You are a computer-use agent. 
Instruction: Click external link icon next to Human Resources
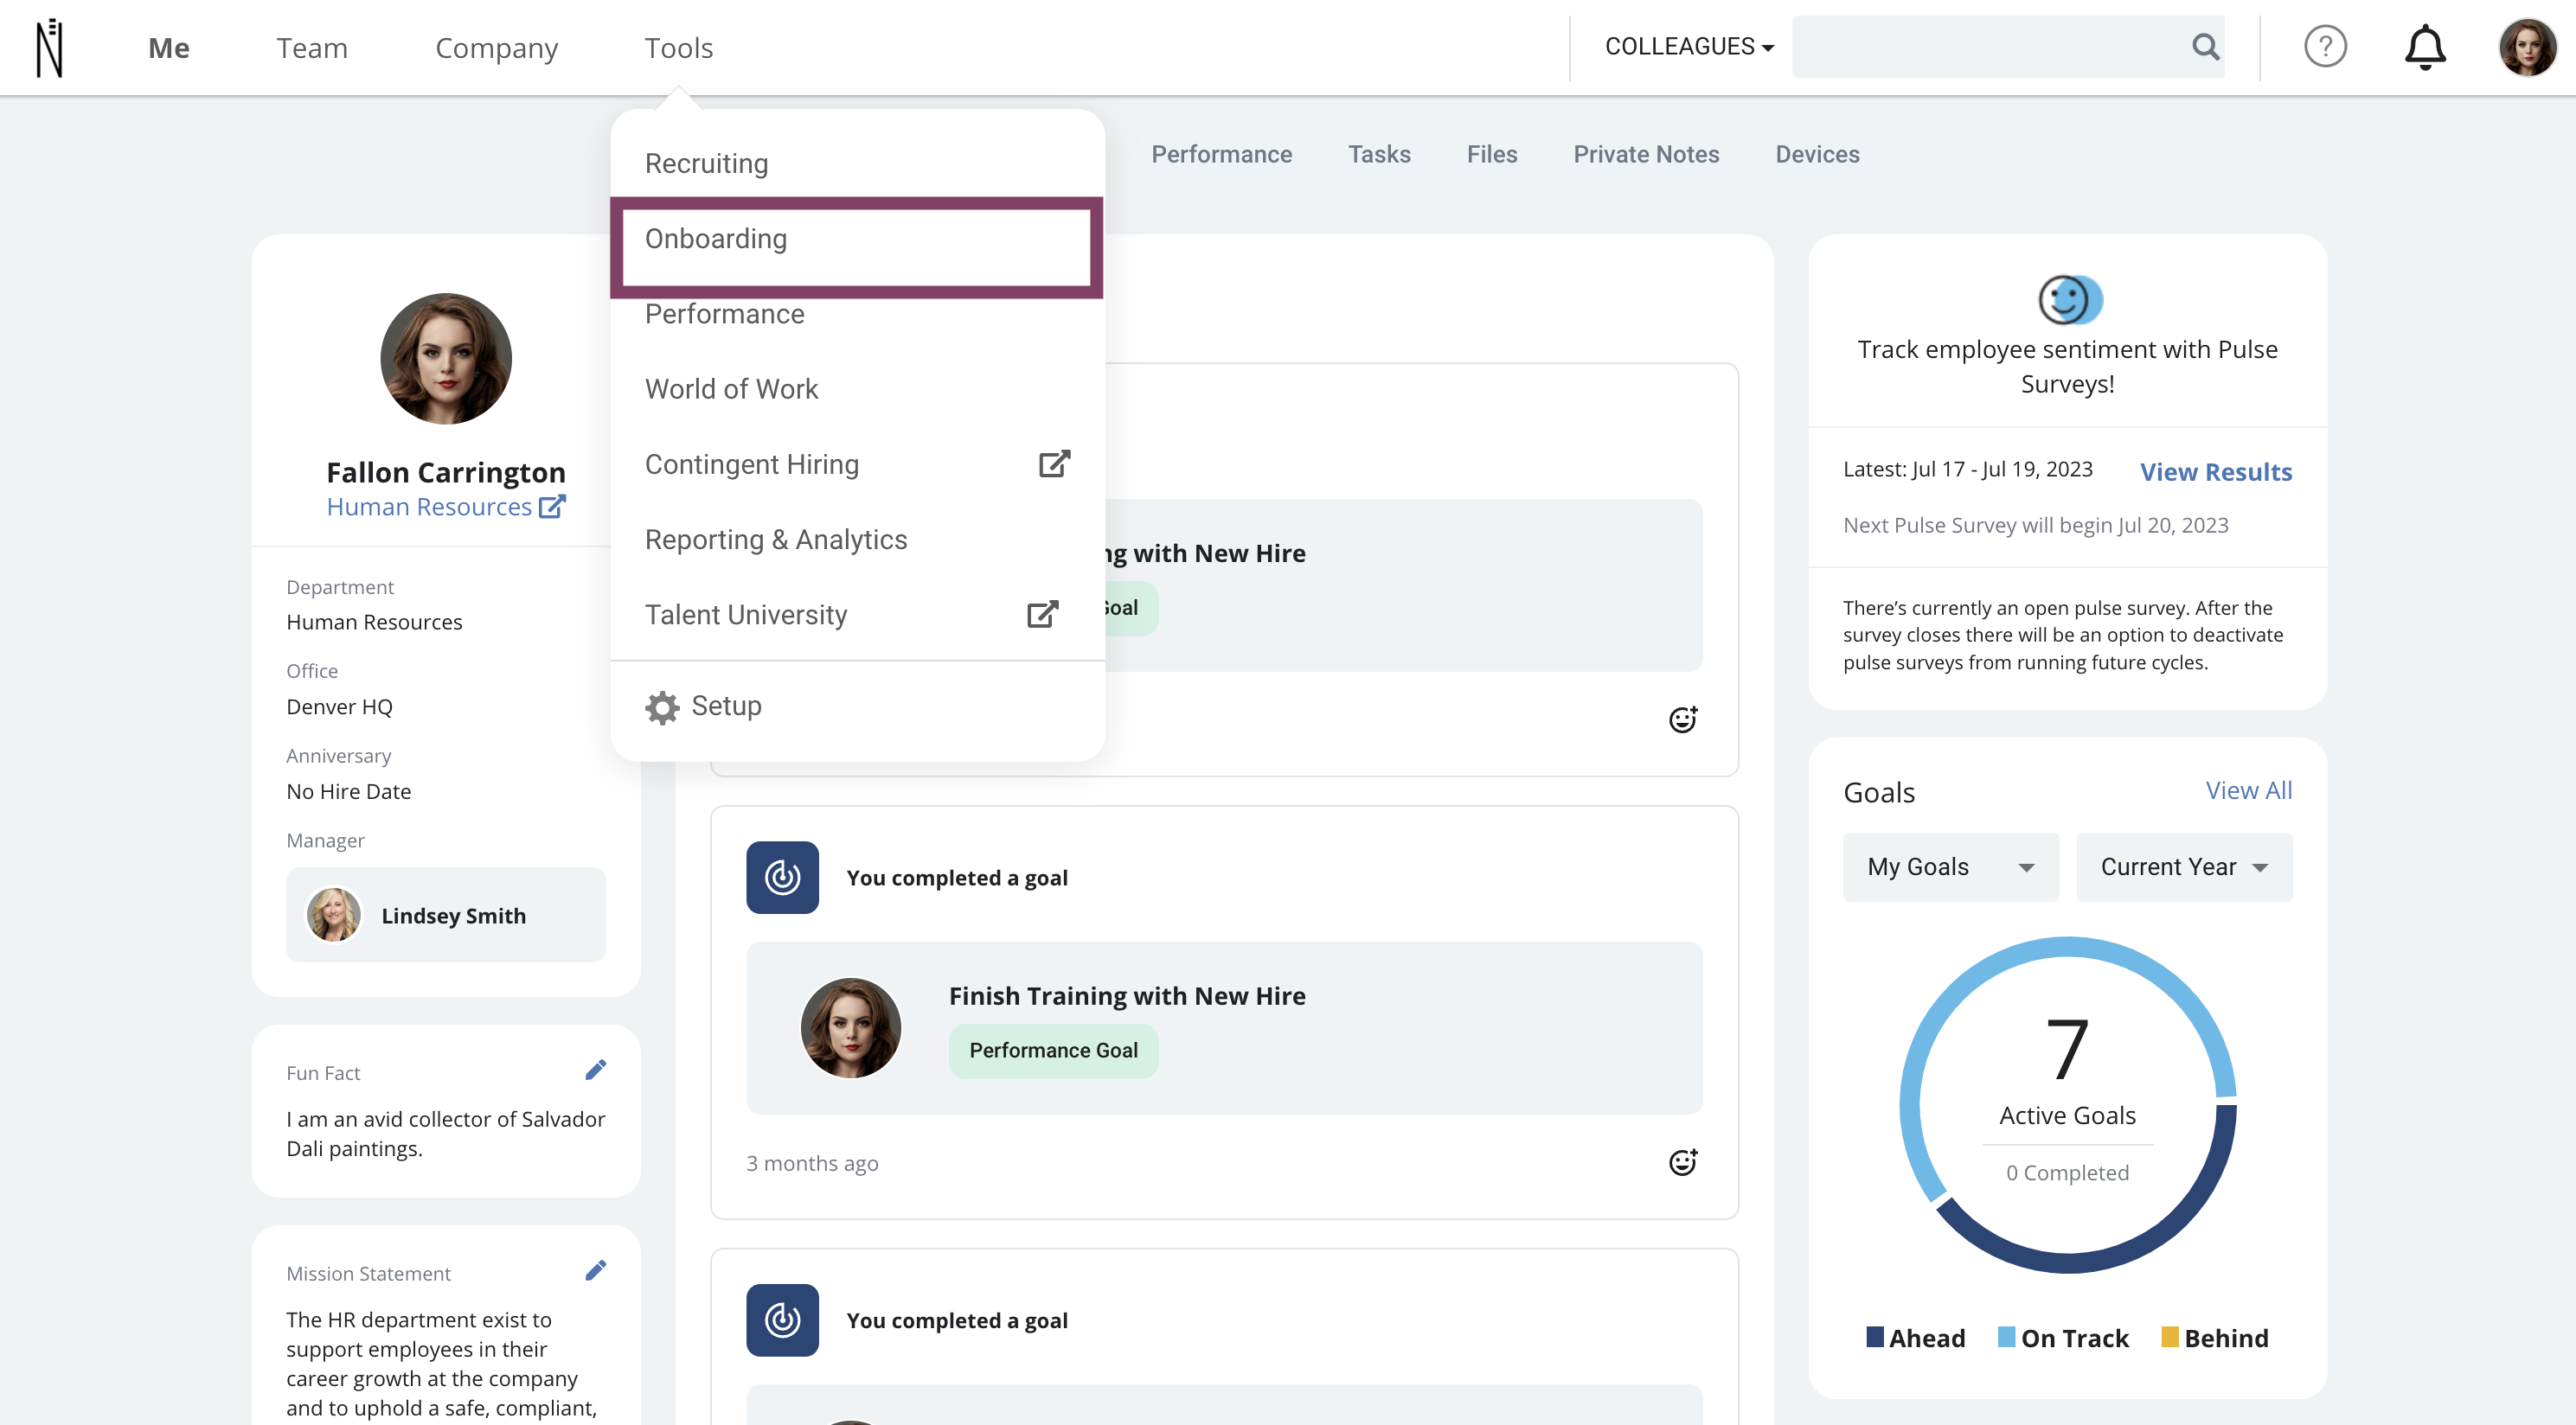(x=552, y=507)
